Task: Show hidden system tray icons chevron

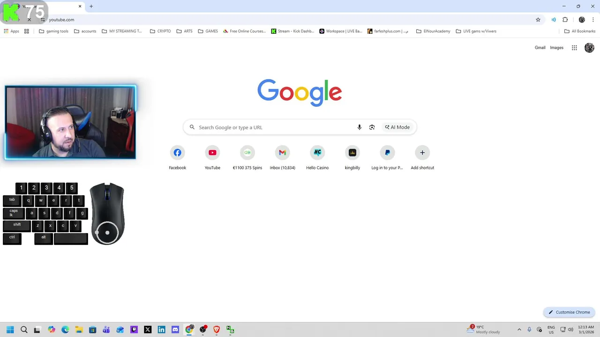Action: pyautogui.click(x=519, y=330)
